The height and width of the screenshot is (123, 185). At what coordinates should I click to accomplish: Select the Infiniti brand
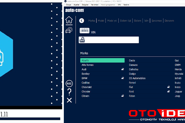pos(178,78)
